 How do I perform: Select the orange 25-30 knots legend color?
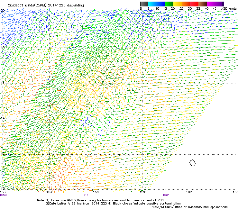click(186, 4)
